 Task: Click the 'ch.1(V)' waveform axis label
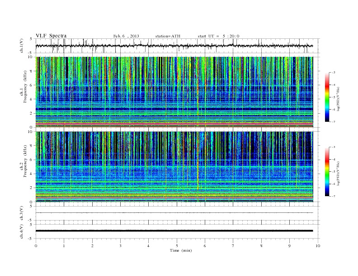[x=22, y=46]
